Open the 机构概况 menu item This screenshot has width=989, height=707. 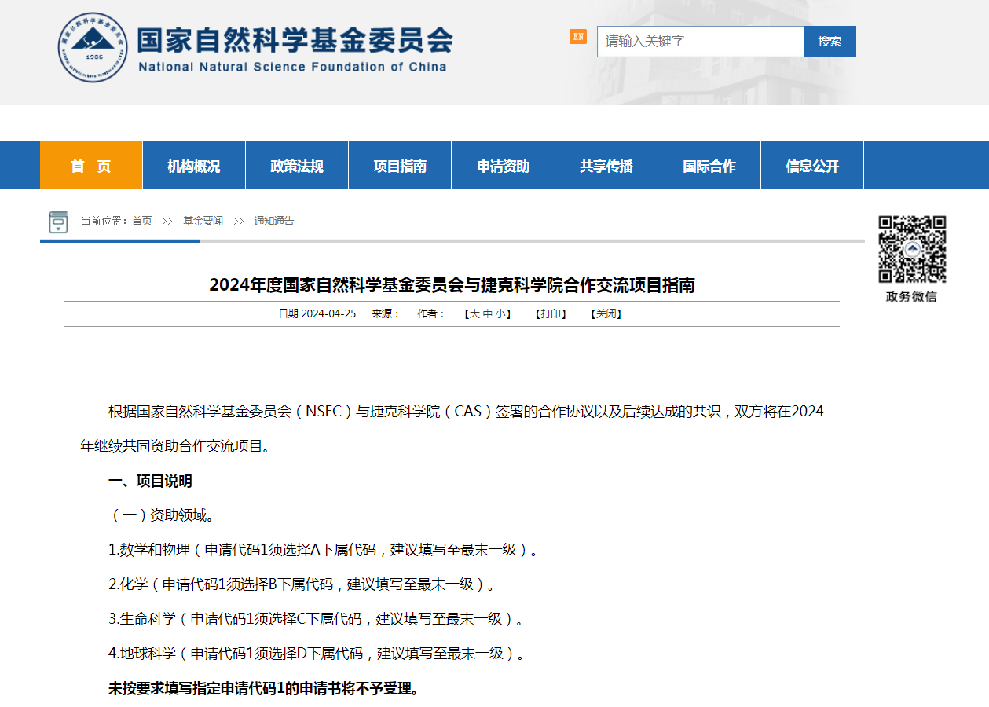point(194,166)
